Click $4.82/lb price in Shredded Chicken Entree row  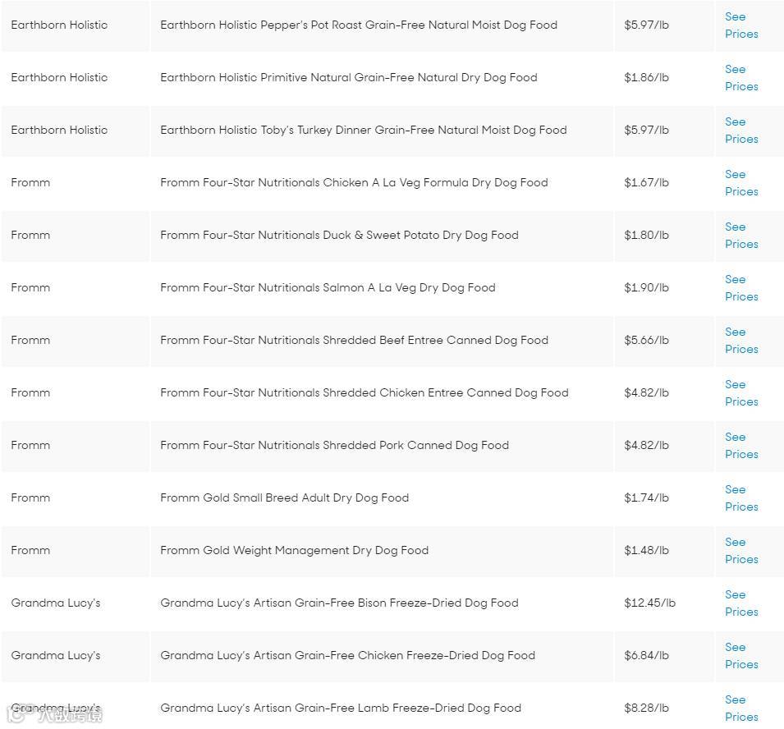[x=646, y=392]
